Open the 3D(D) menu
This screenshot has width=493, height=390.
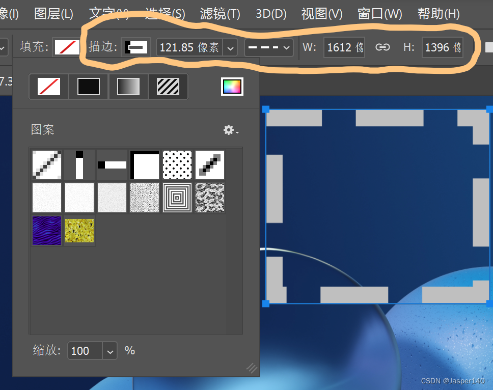pyautogui.click(x=271, y=14)
